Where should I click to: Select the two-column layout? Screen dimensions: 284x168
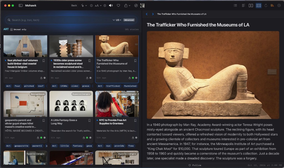pyautogui.click(x=251, y=6)
